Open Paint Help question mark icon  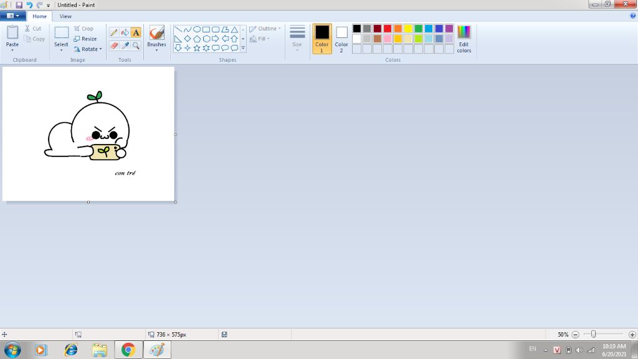tap(633, 16)
